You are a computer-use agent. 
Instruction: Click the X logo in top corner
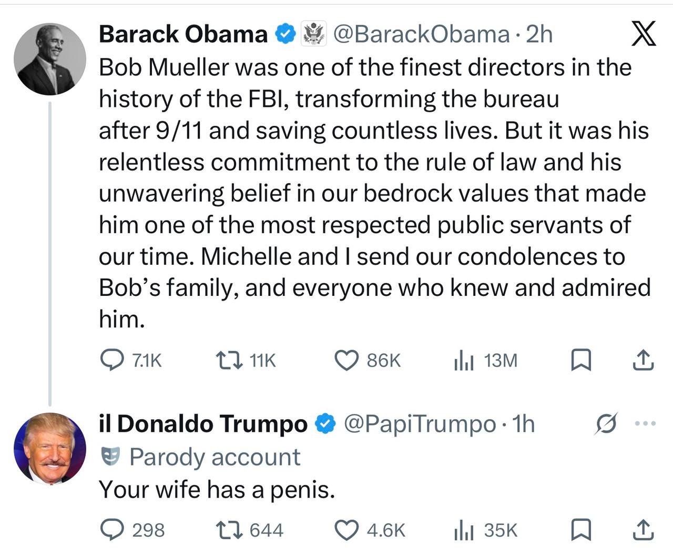pyautogui.click(x=643, y=34)
